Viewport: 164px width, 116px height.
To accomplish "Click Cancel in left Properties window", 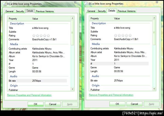I will 52,104.
